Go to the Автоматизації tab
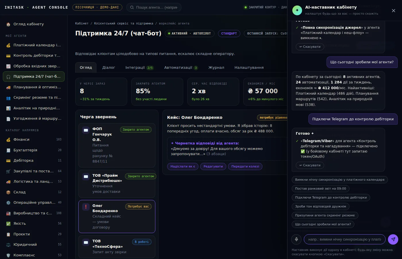 [x=181, y=67]
